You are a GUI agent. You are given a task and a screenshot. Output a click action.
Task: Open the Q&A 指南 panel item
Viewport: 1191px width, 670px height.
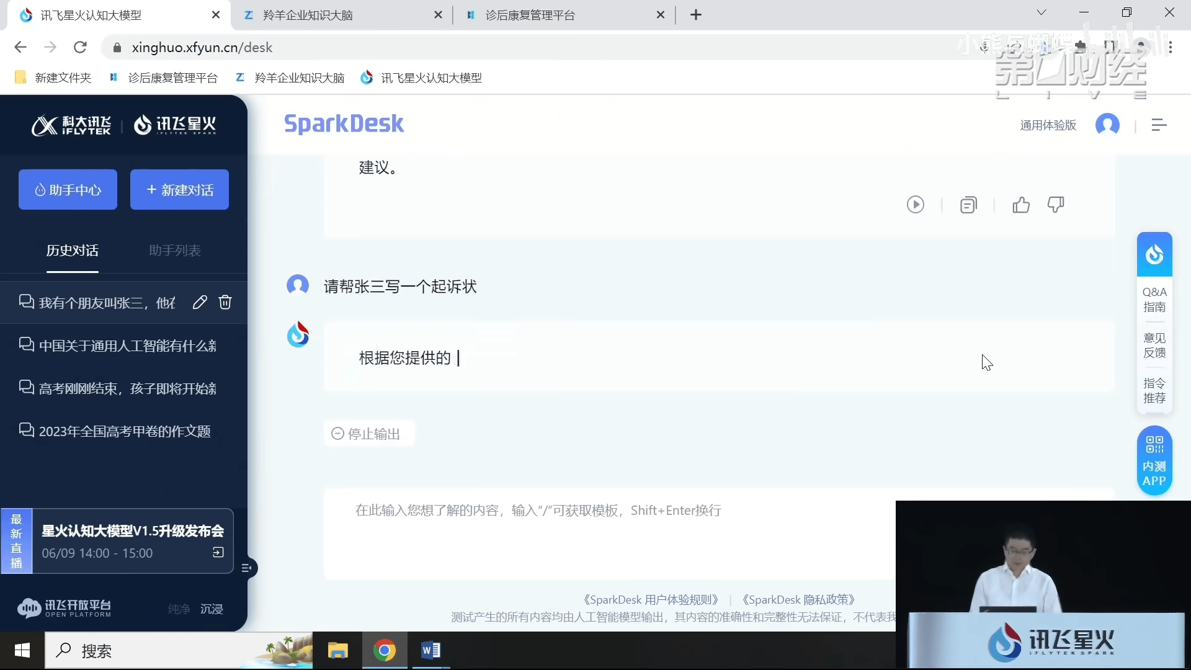(1154, 300)
